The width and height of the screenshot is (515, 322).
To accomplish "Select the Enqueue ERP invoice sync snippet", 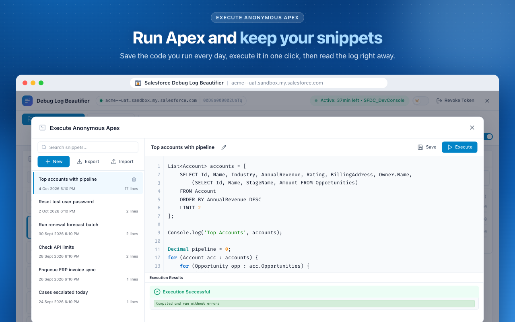I will pyautogui.click(x=88, y=274).
